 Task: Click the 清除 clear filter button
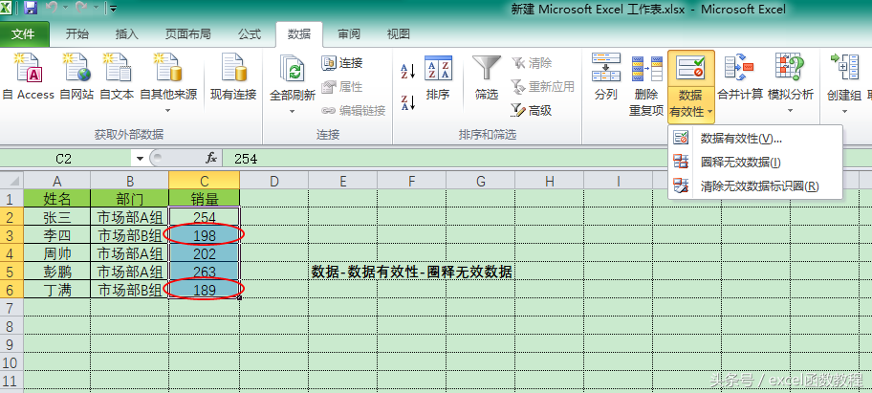point(532,63)
